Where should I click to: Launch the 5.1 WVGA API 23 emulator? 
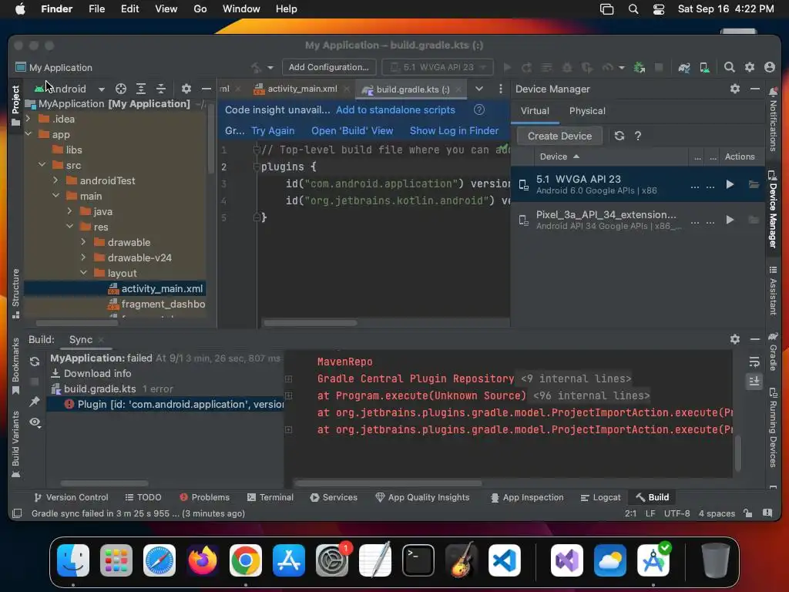tap(730, 185)
